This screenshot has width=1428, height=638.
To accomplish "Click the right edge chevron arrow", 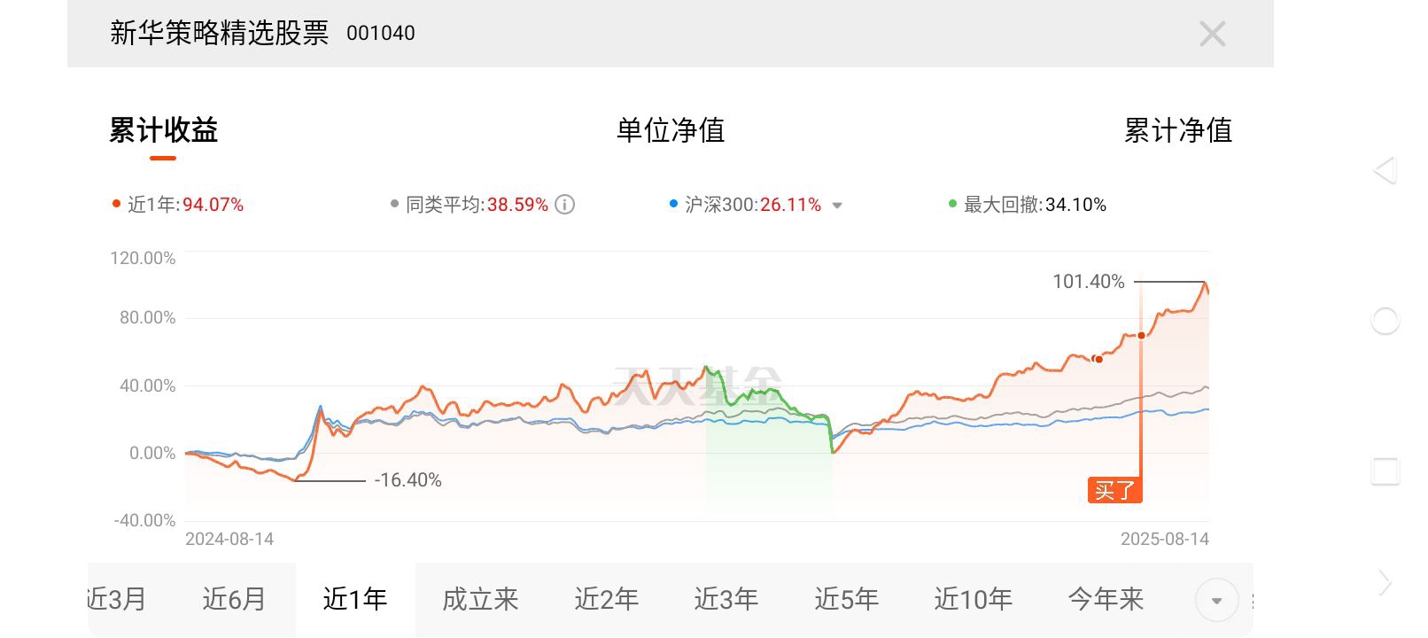I will [1385, 582].
